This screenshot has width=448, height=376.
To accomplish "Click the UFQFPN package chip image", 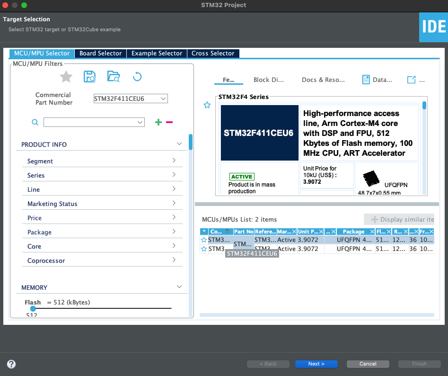I will point(371,178).
